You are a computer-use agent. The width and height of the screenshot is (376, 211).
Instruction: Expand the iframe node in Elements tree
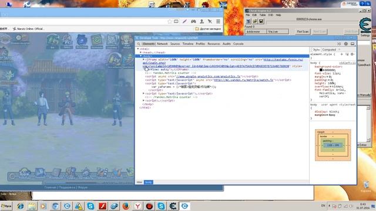[143, 59]
